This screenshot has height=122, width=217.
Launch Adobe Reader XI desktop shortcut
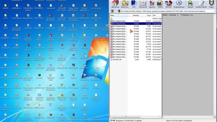tap(51, 38)
